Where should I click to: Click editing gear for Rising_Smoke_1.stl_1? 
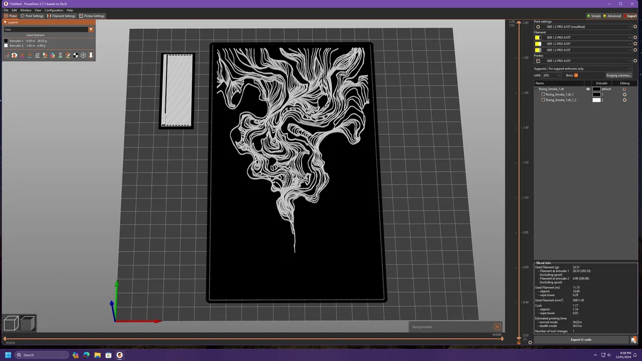pyautogui.click(x=625, y=95)
